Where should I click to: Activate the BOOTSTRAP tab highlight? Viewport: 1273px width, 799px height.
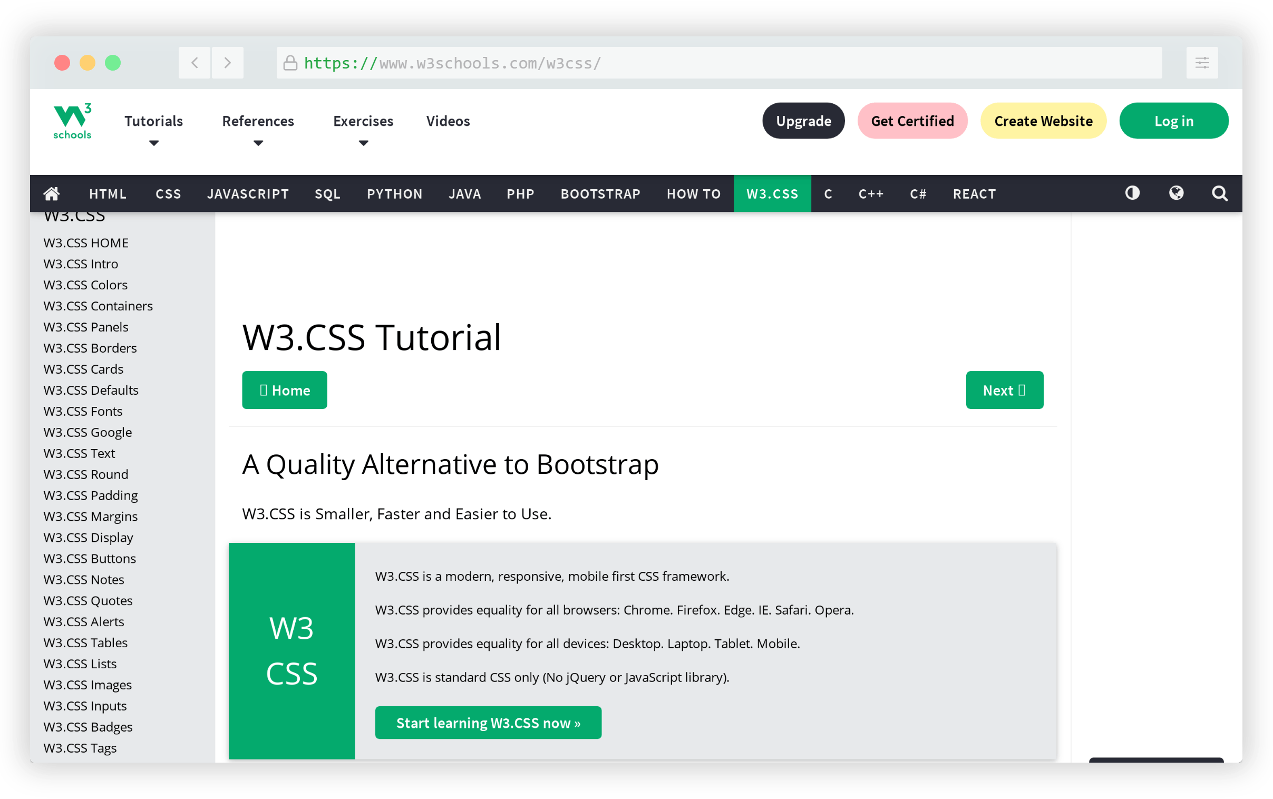pos(600,193)
